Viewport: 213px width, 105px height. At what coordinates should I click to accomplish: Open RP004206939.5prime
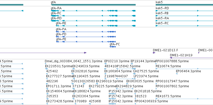(x=151, y=101)
